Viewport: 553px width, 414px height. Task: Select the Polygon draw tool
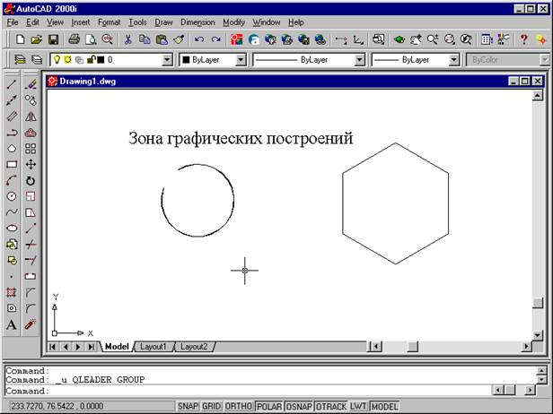(x=12, y=148)
